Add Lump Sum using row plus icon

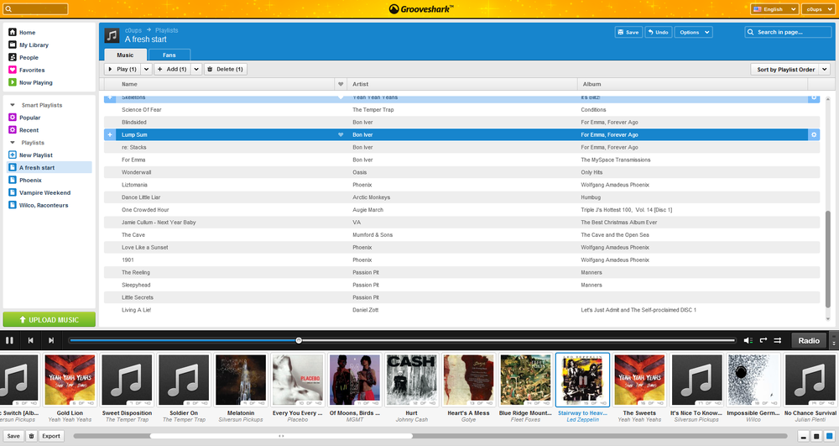(x=111, y=134)
